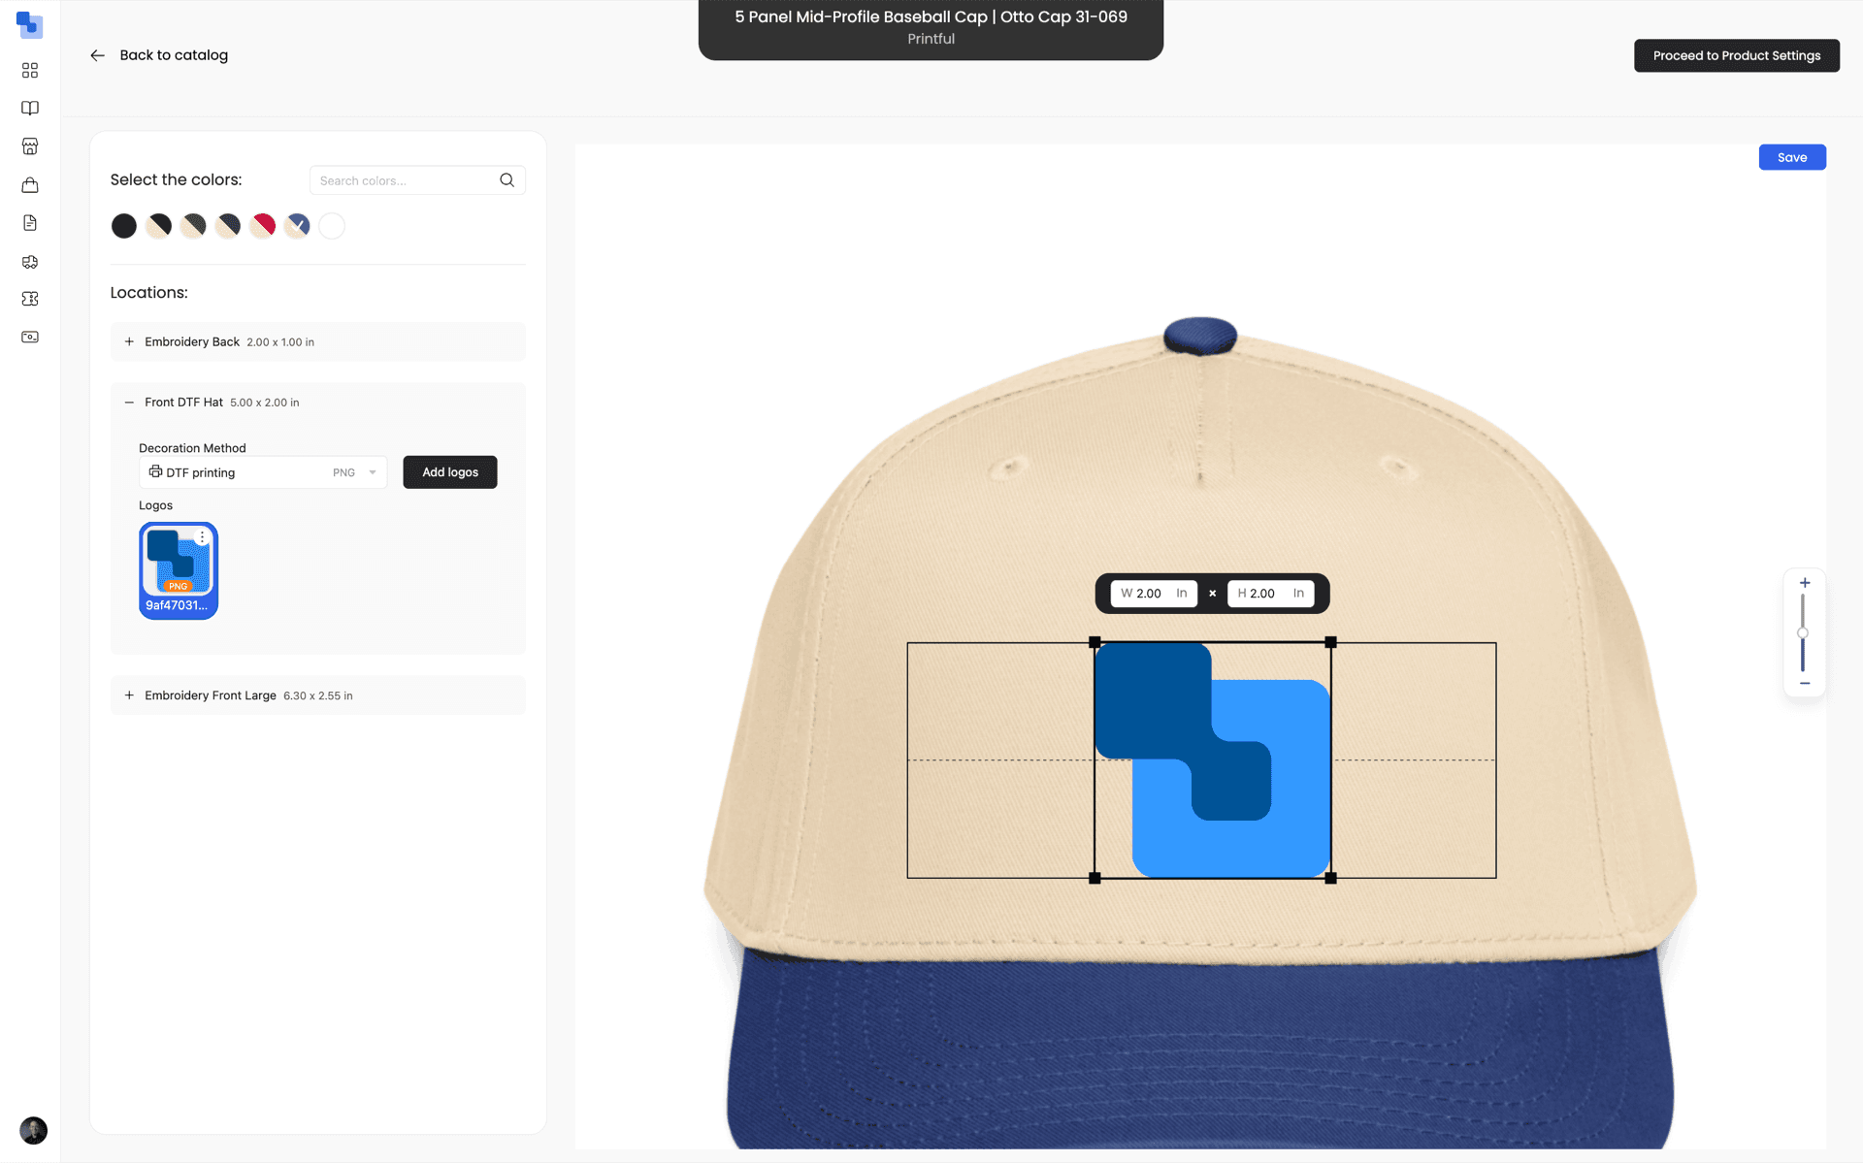1863x1163 pixels.
Task: Open the orders bag icon in sidebar
Action: [x=30, y=184]
